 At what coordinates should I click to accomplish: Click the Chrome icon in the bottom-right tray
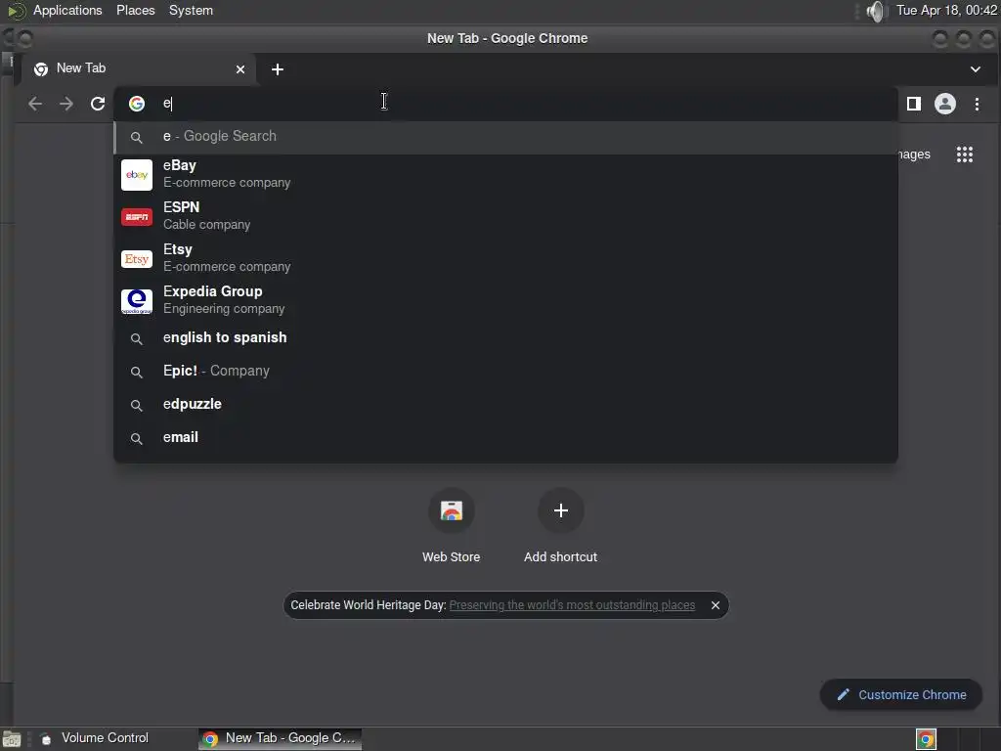(x=926, y=739)
